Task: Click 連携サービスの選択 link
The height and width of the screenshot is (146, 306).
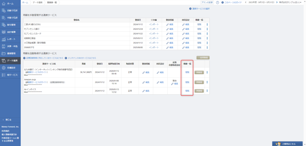Action: click(x=199, y=9)
